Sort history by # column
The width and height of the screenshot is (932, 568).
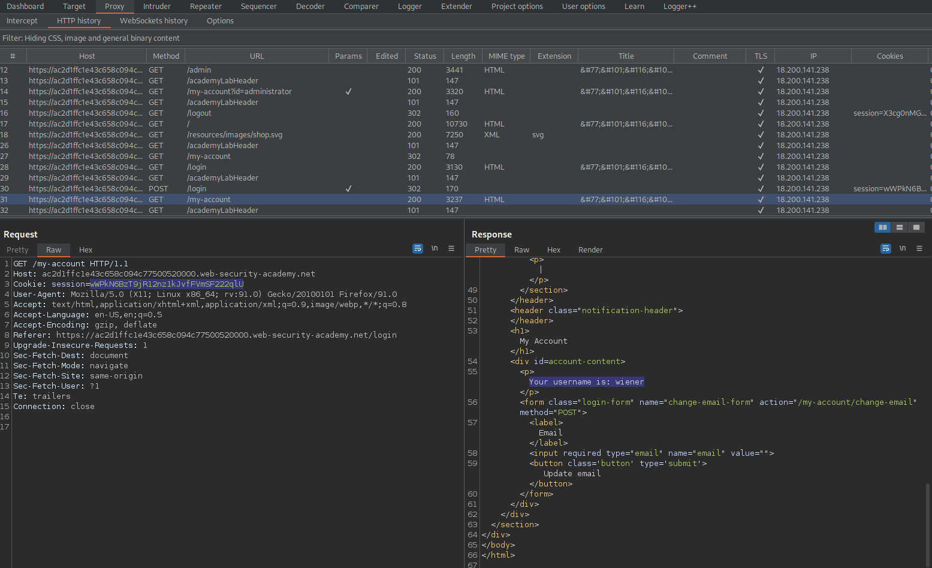tap(13, 56)
